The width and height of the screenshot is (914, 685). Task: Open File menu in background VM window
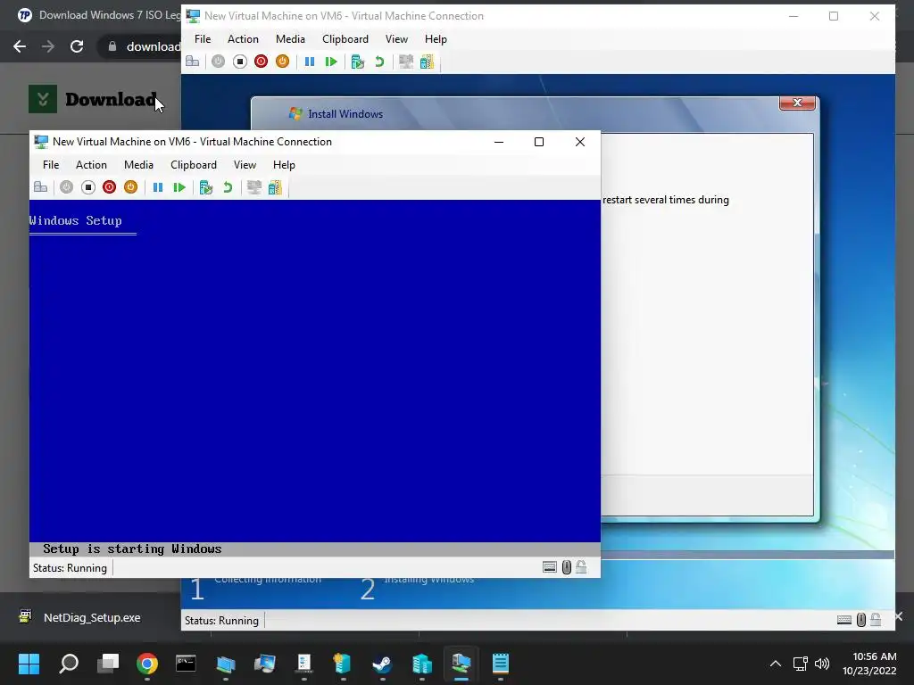tap(203, 39)
